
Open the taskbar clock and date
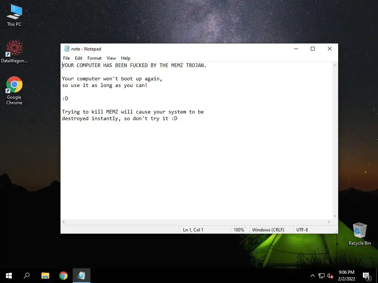346,276
